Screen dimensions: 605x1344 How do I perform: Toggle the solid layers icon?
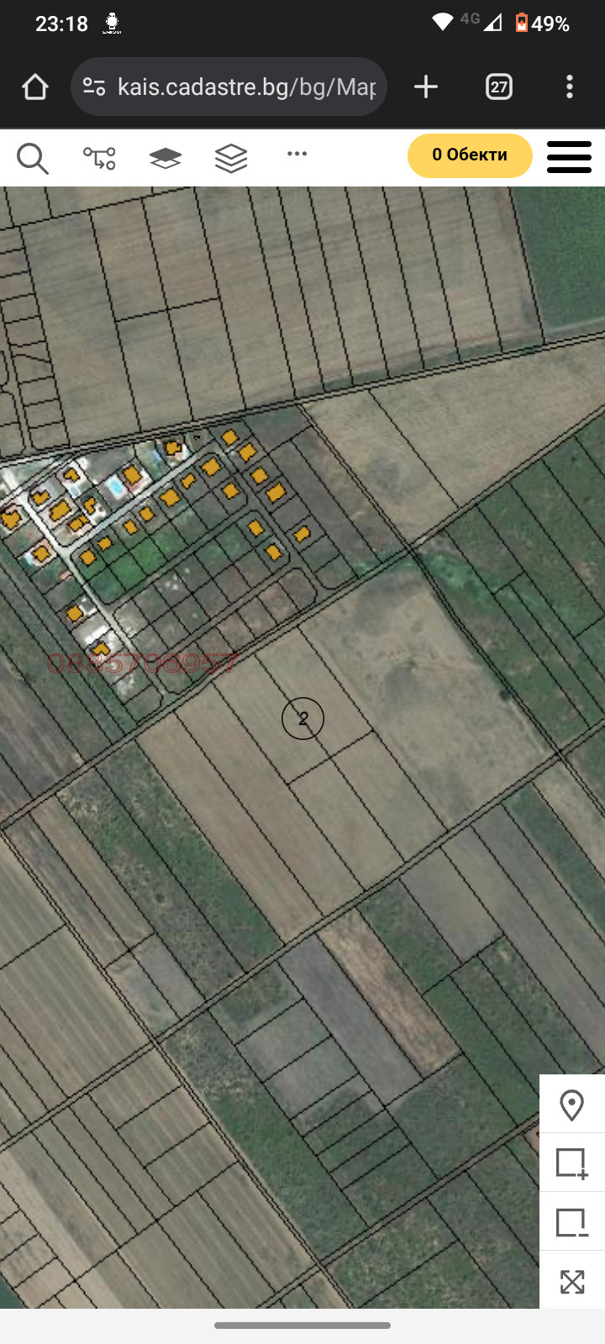[x=166, y=158]
